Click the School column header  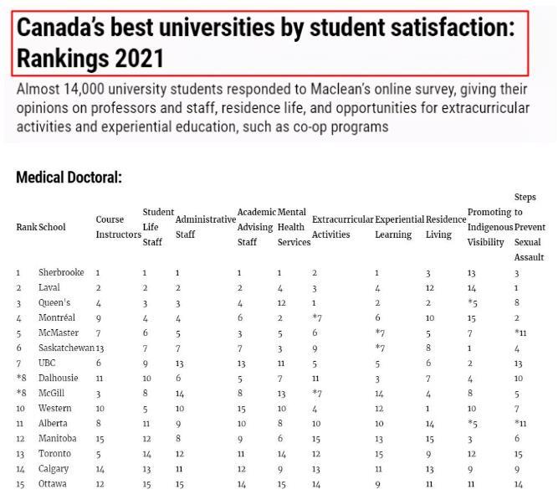(x=52, y=227)
